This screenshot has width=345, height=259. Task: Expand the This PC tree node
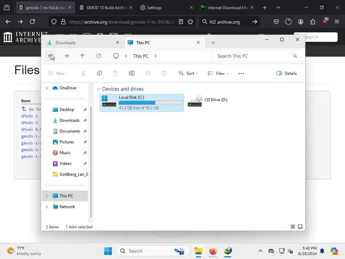coord(46,196)
